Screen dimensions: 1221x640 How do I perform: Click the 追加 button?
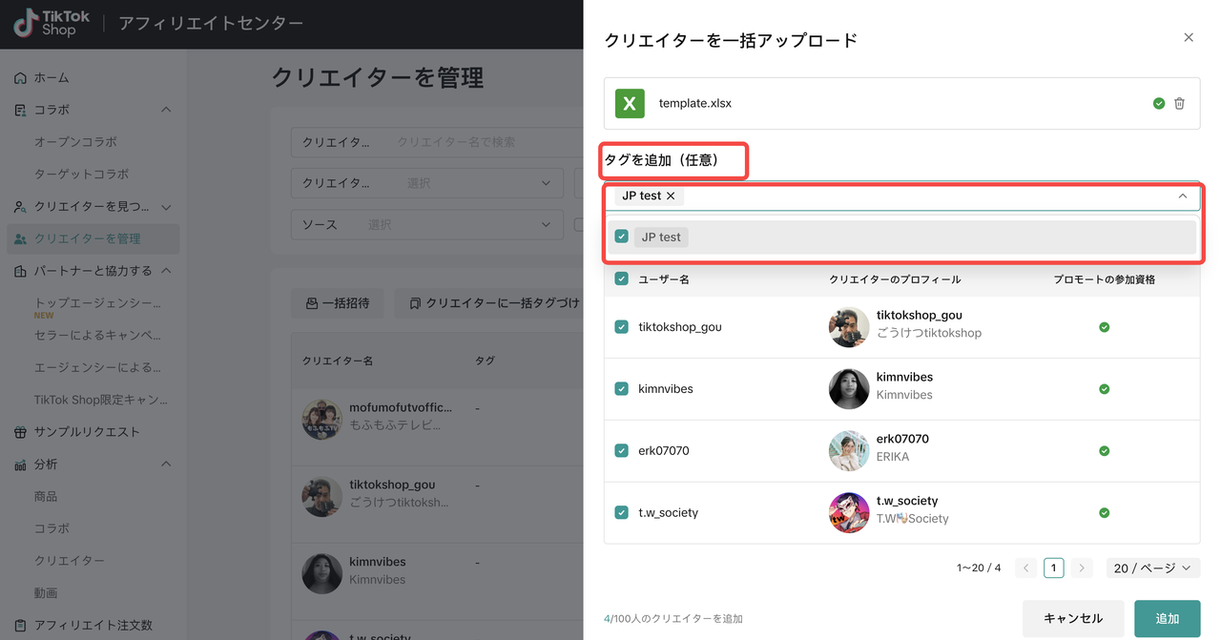tap(1167, 619)
